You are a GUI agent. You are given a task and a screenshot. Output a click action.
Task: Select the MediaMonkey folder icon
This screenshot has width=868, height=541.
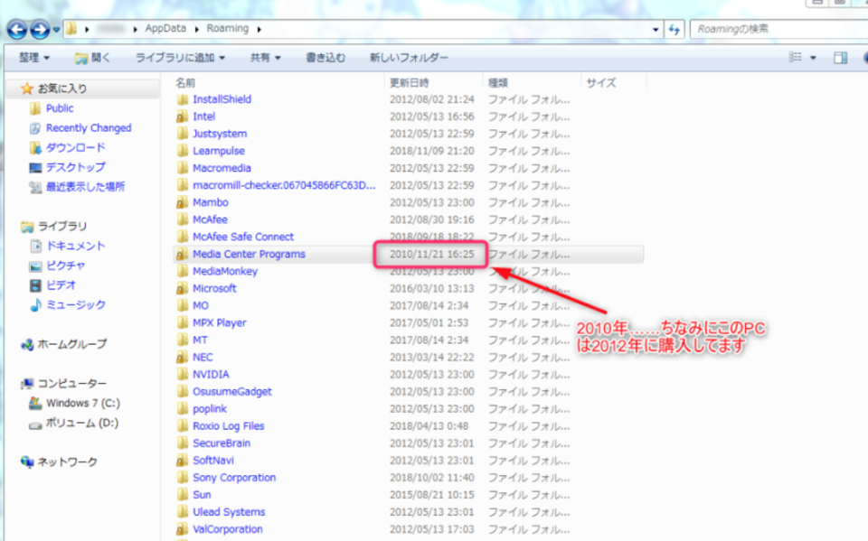click(x=182, y=272)
